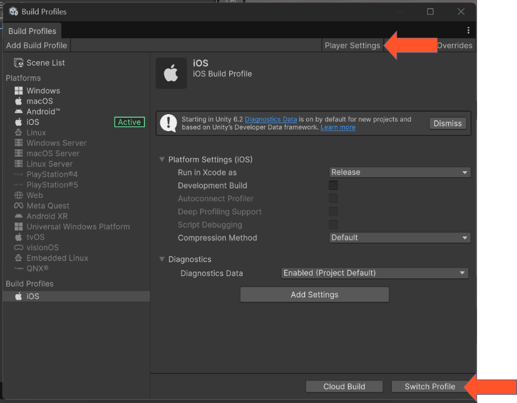Select the Android XR platform
517x403 pixels.
[76, 216]
